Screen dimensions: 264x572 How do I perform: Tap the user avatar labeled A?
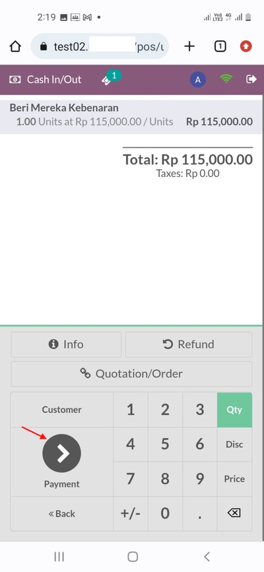[198, 79]
